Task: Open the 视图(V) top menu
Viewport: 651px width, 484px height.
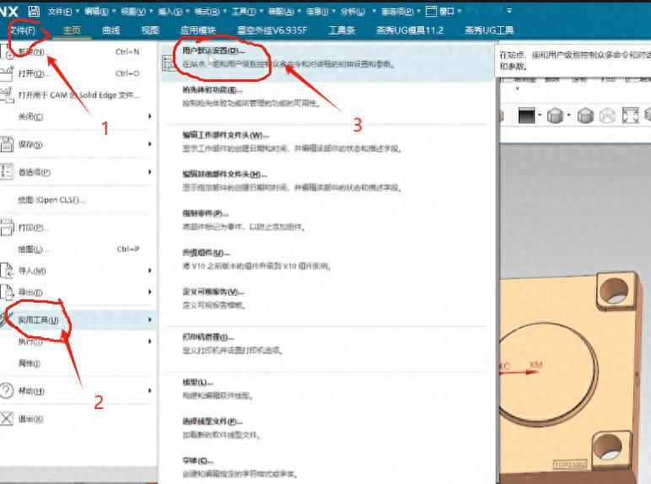Action: coord(133,12)
